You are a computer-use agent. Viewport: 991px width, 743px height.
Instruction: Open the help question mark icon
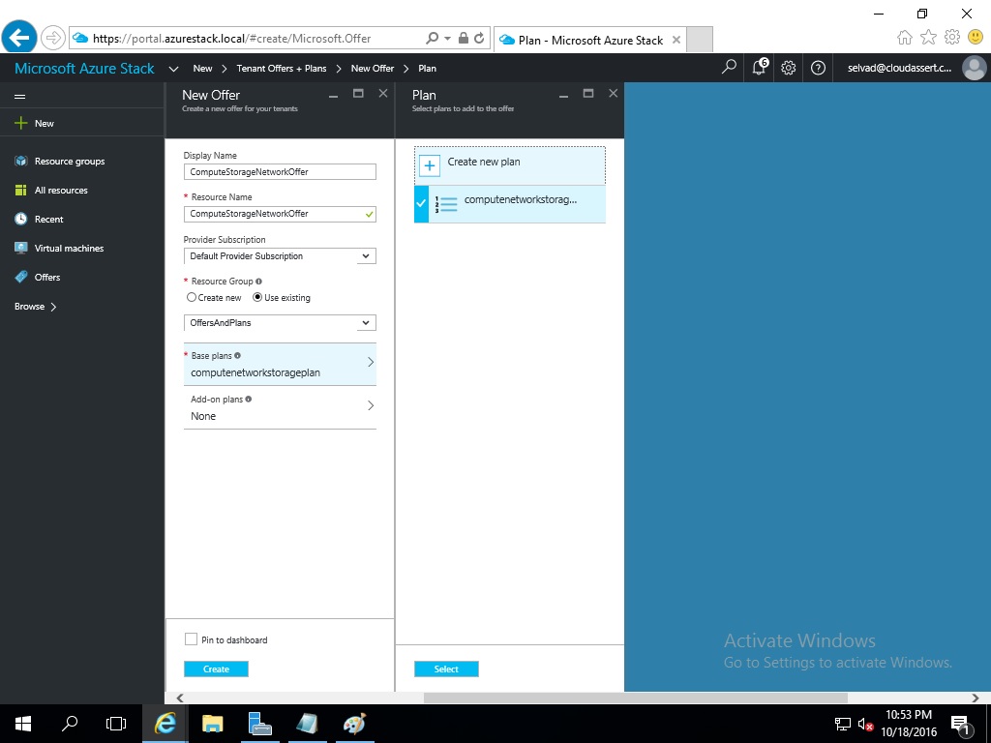point(818,68)
